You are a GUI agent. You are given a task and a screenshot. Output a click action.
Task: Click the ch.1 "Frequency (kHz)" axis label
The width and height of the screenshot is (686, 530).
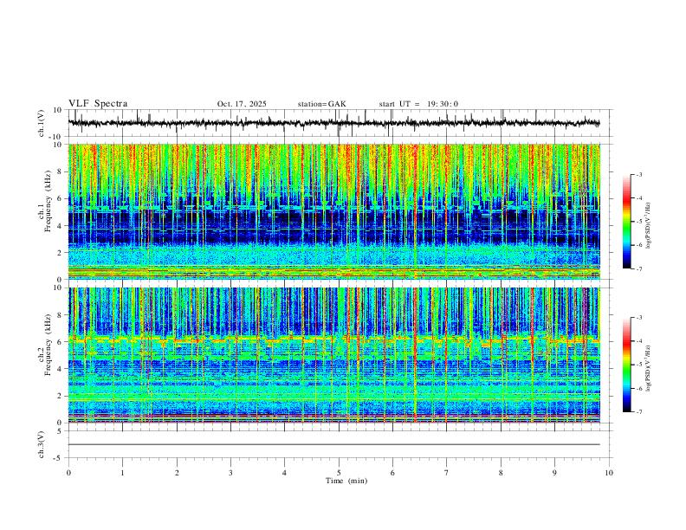click(x=48, y=201)
